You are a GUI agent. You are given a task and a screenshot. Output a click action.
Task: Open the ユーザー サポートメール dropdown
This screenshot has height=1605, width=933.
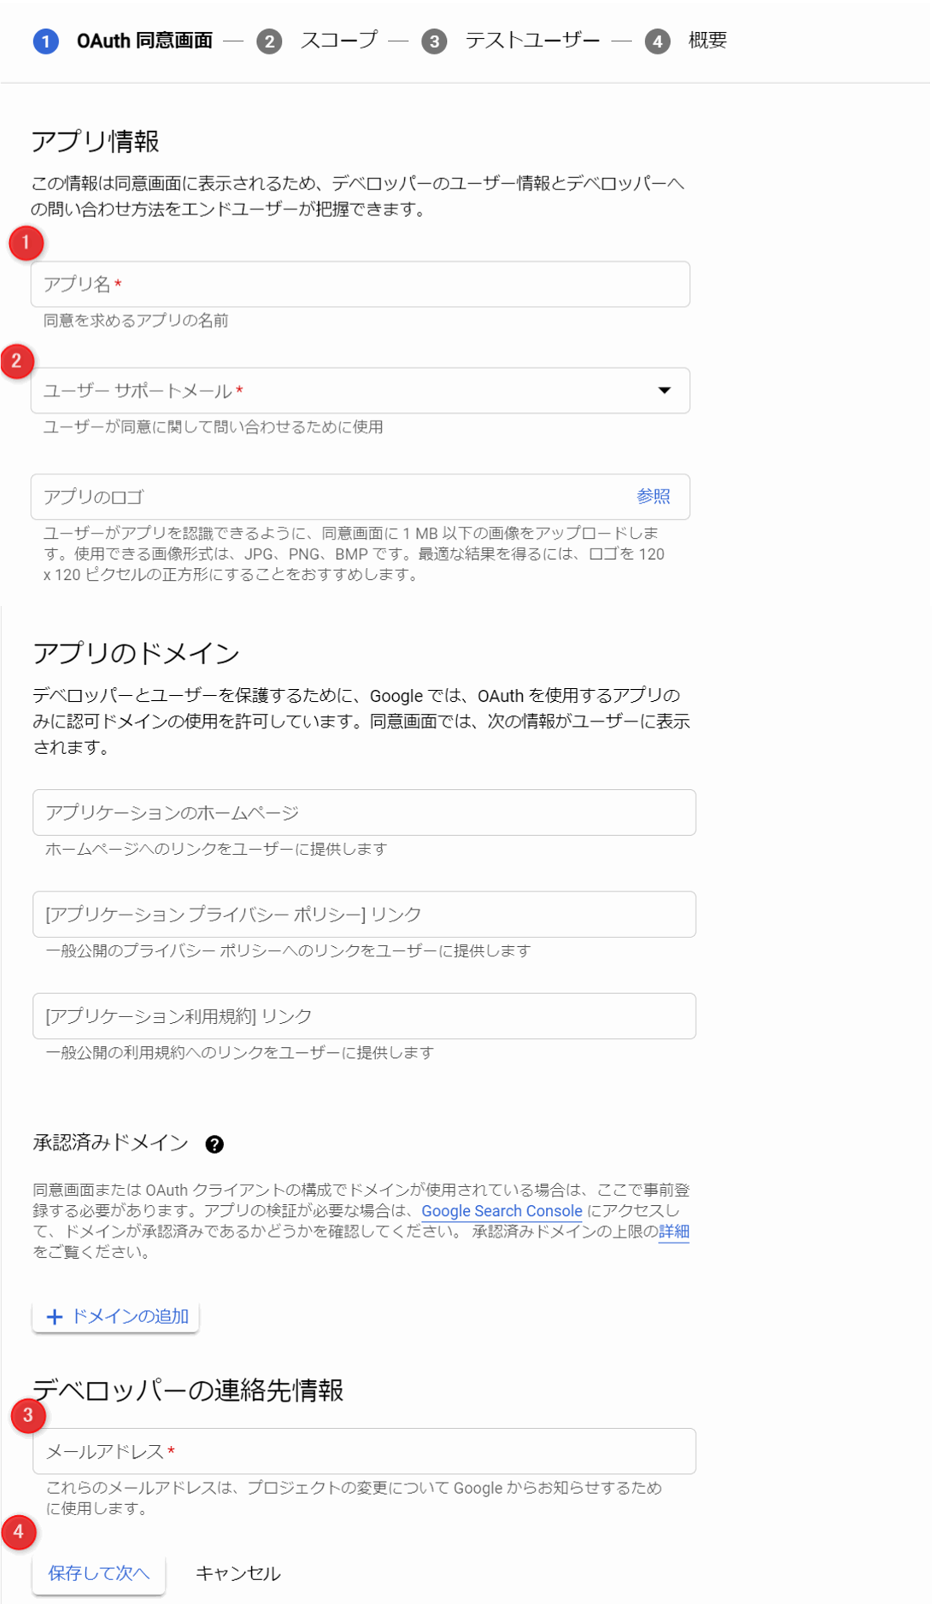(x=360, y=390)
